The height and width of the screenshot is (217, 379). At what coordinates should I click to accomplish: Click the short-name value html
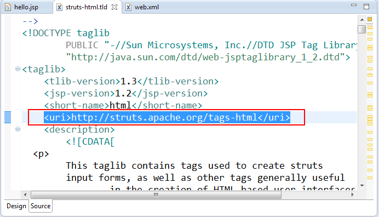120,105
